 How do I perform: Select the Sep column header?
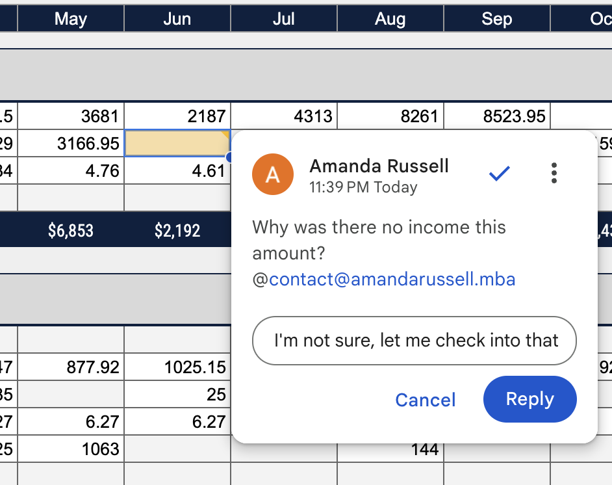tap(497, 19)
